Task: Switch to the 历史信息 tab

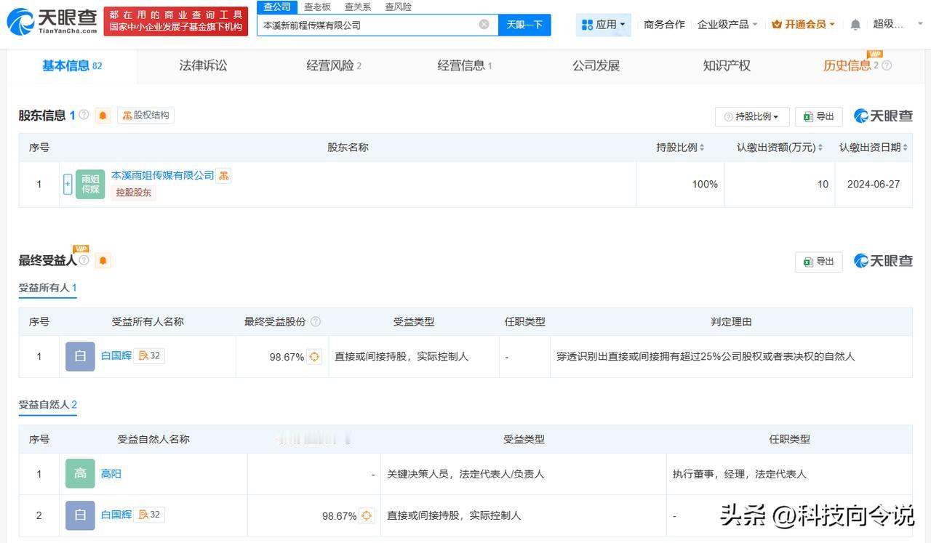Action: point(847,65)
